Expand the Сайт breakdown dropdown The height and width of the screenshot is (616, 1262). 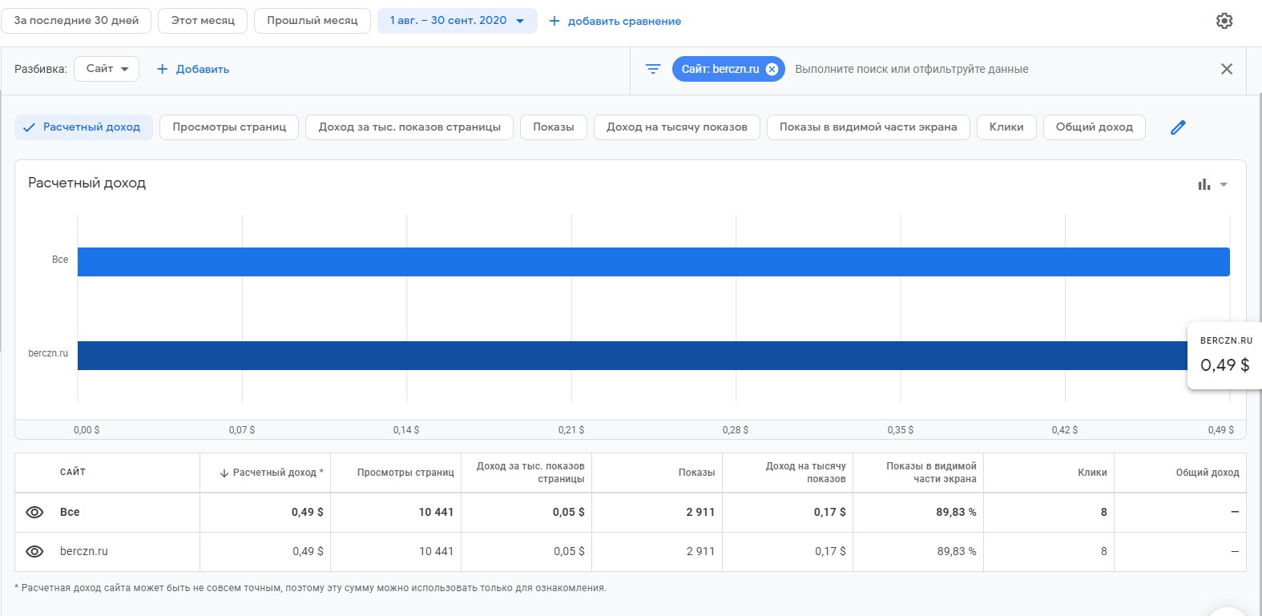point(107,69)
